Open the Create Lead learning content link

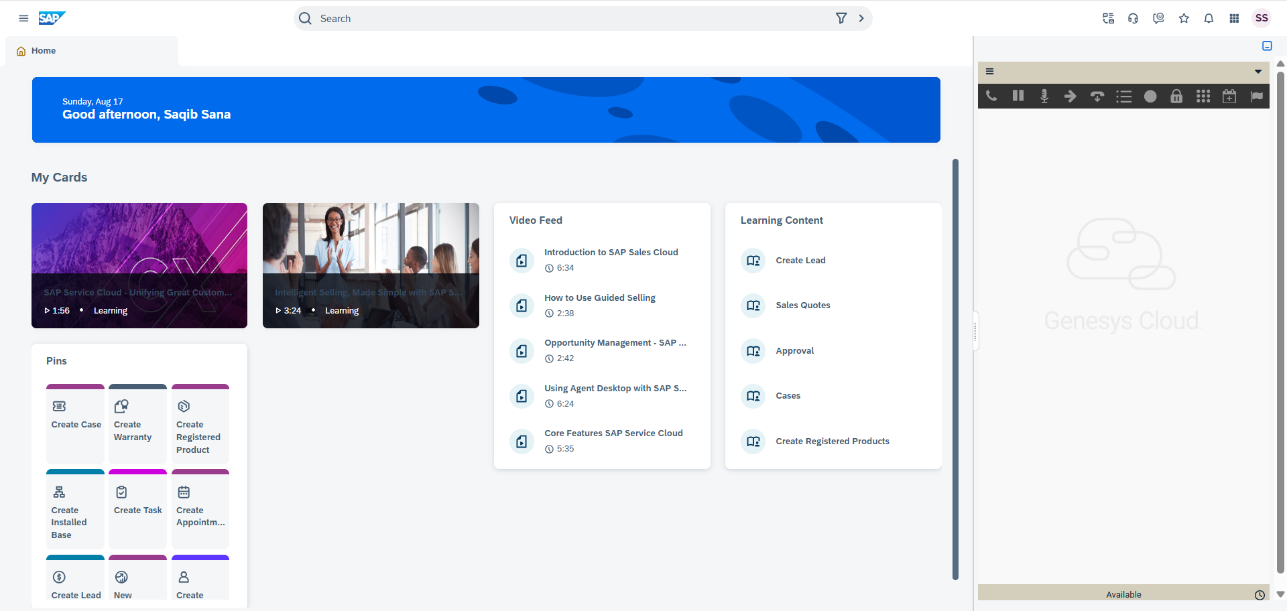(x=800, y=261)
